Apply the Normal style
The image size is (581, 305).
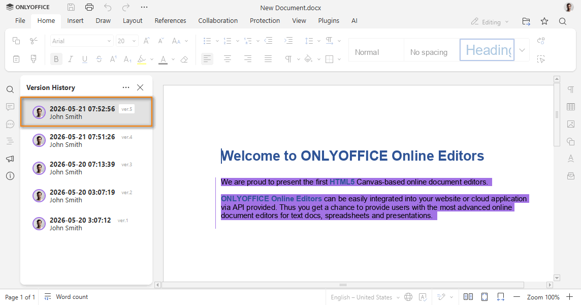tap(376, 50)
